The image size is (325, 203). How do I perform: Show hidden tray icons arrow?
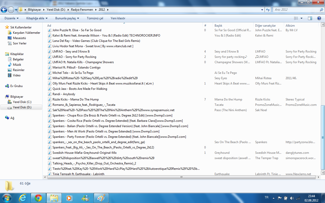pyautogui.click(x=273, y=198)
